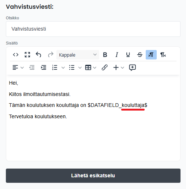The width and height of the screenshot is (186, 189).
Task: Click empty editor content area below text
Action: 93,140
